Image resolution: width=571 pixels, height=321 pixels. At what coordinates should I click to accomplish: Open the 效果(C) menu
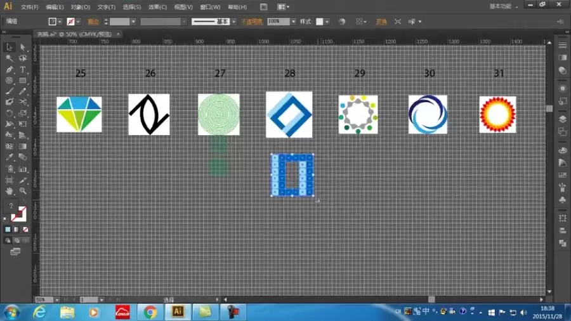click(157, 7)
